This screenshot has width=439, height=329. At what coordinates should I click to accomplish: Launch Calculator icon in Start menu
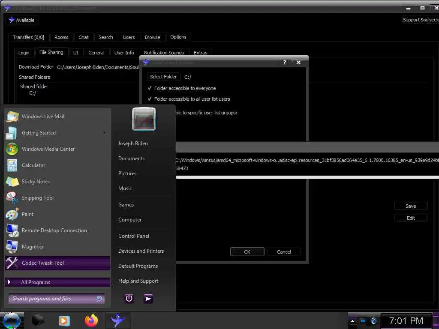tap(12, 165)
